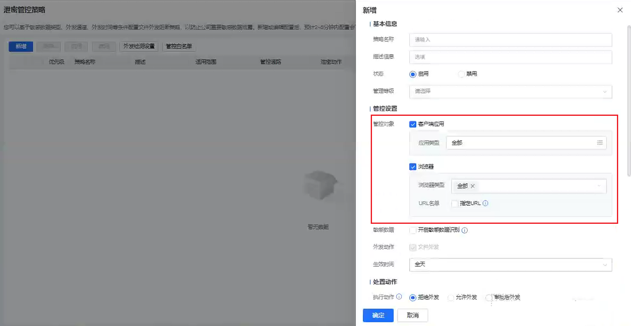The image size is (631, 326).
Task: Select the 审批后外发 radio option
Action: 489,297
